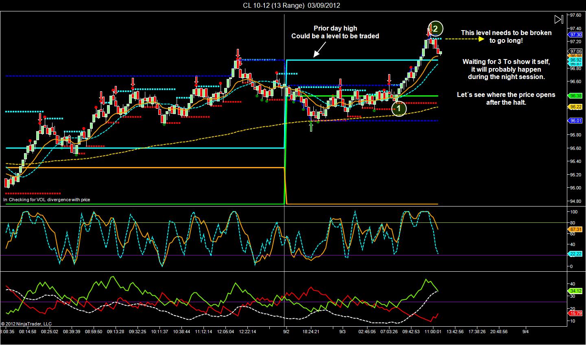
Task: Click the 9/3 date label on time axis
Action: point(342,332)
